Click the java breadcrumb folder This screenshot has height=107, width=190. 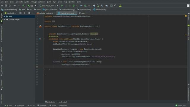45,10
